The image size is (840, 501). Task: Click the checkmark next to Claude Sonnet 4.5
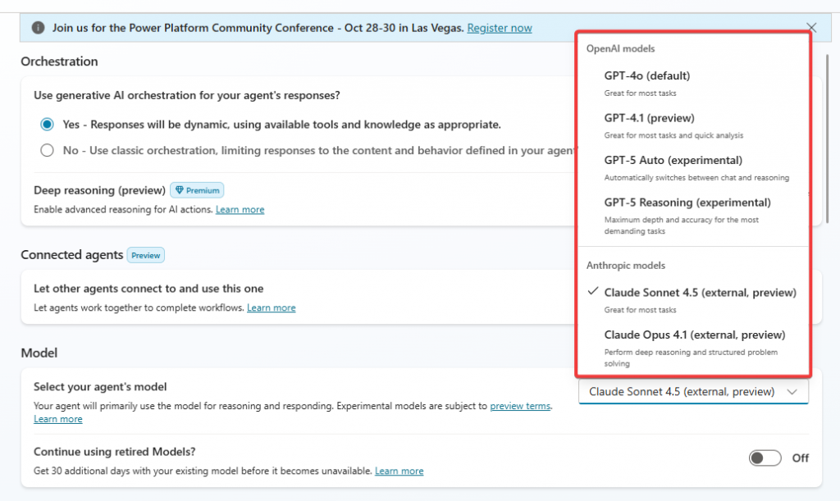pyautogui.click(x=592, y=291)
